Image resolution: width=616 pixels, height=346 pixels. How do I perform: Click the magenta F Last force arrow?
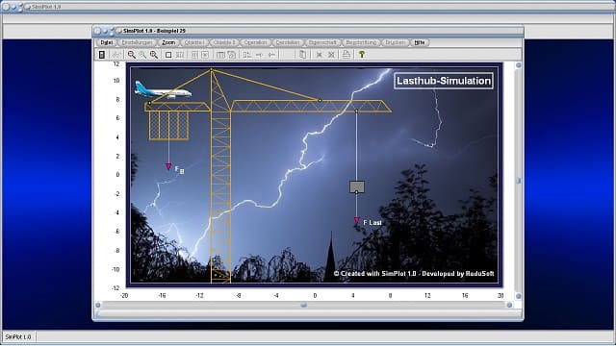click(357, 220)
